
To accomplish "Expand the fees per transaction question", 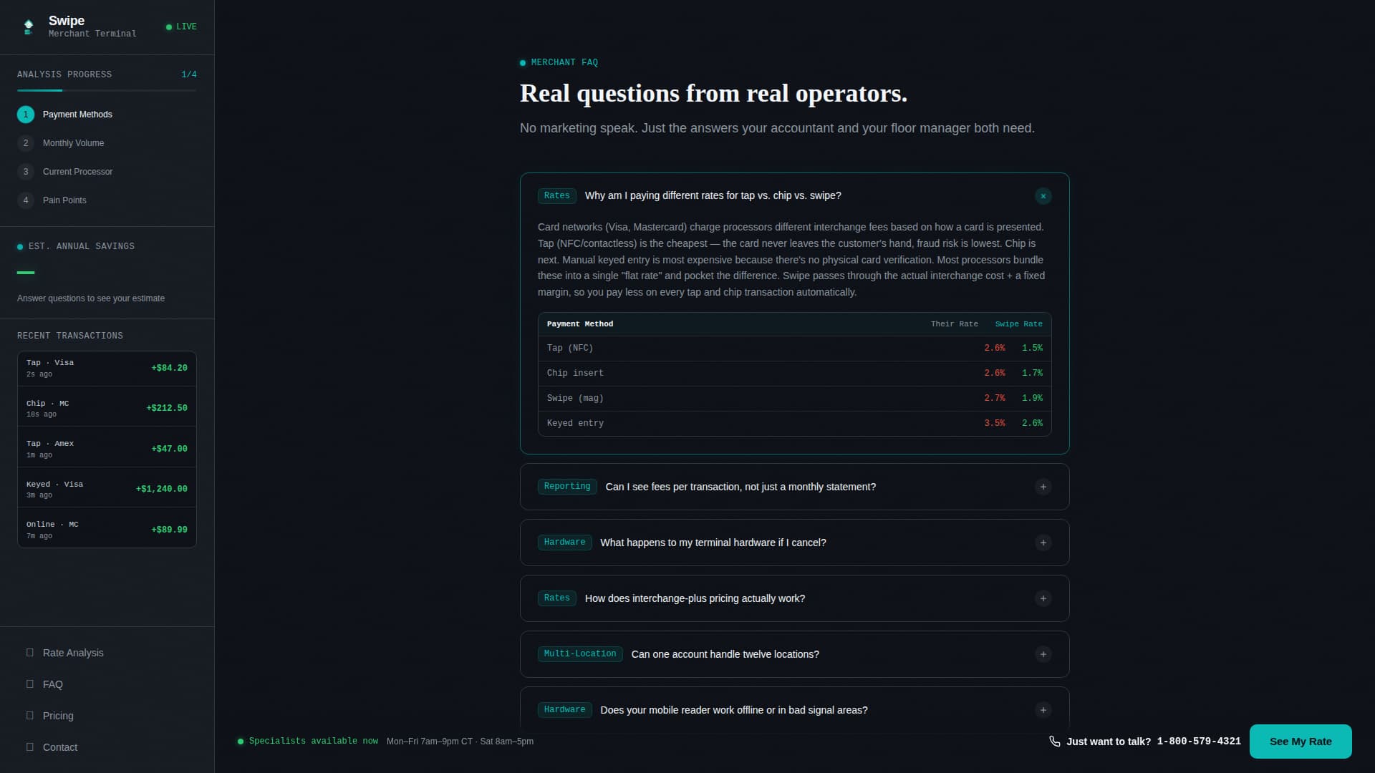I will 794,487.
